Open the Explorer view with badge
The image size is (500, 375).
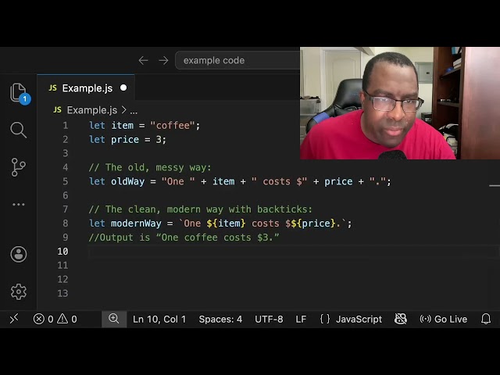19,94
